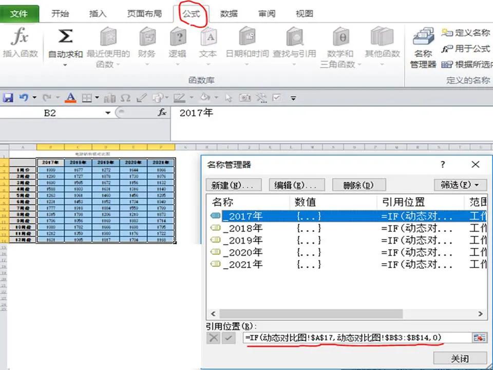Click the paste clipboard icon in quick toolbar

click(x=157, y=98)
